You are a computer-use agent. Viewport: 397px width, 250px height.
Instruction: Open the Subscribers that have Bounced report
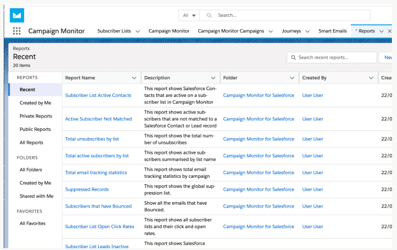click(x=98, y=206)
